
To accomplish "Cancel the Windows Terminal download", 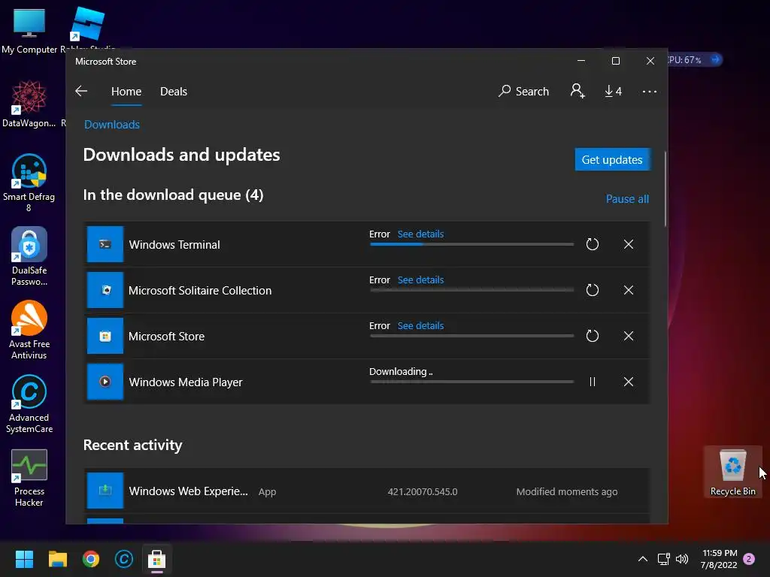I will click(629, 244).
